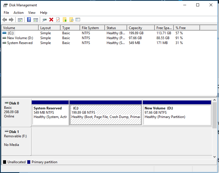219x173 pixels.
Task: Select the System Reserved partition block on Disk 0
Action: (x=50, y=115)
